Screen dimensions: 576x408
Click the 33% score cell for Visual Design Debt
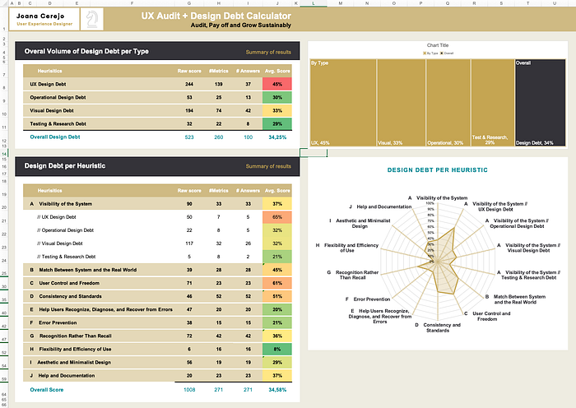point(277,110)
